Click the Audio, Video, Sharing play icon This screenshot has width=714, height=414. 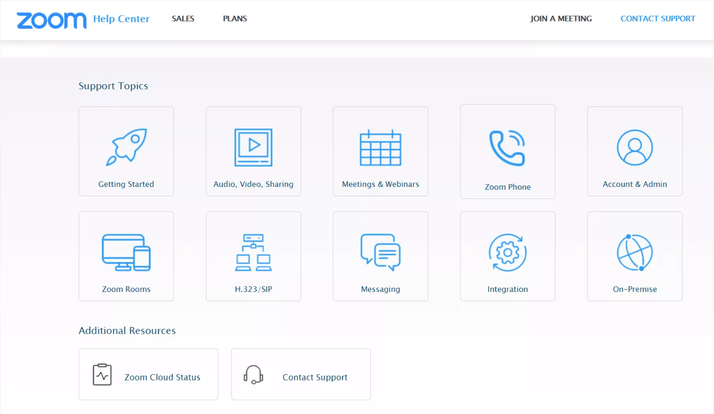253,147
